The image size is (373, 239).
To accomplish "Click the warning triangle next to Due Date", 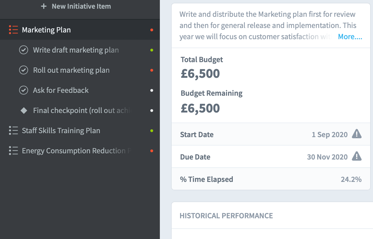I will (357, 156).
